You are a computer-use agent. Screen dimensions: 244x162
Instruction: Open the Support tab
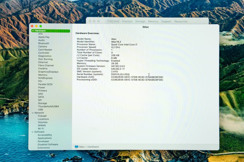click(166, 21)
